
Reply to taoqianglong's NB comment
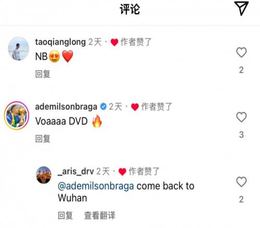tap(43, 74)
